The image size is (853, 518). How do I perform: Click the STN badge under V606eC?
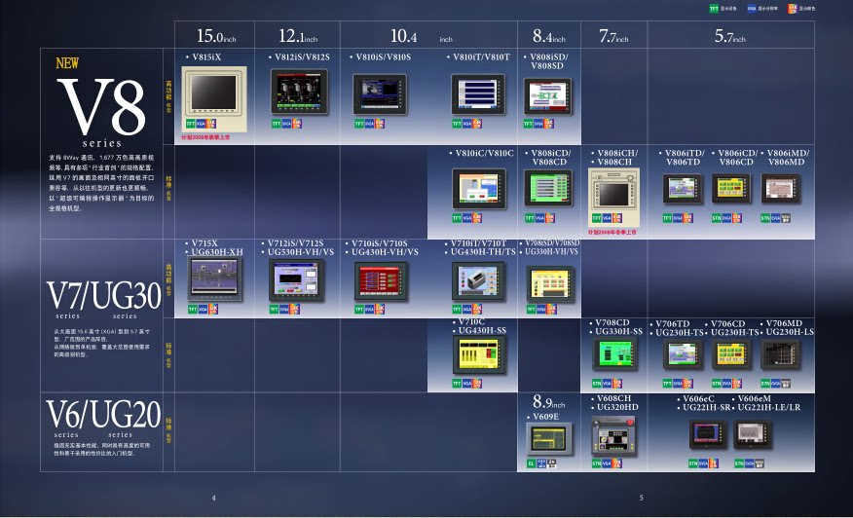[x=693, y=463]
